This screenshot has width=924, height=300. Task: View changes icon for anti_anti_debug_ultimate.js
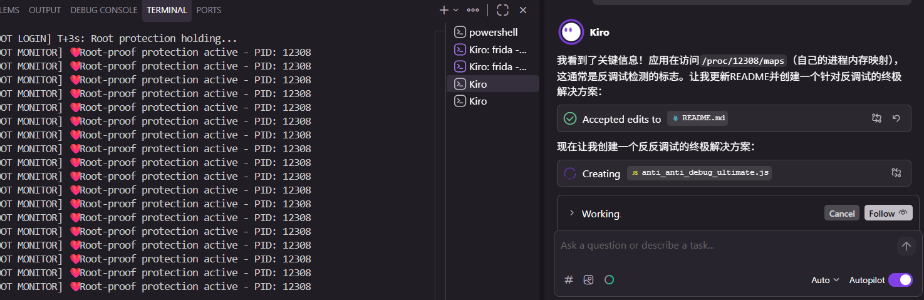click(896, 173)
